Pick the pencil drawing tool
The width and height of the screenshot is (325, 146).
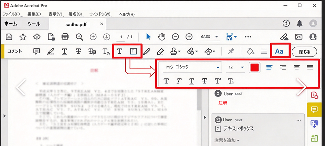tap(146, 51)
